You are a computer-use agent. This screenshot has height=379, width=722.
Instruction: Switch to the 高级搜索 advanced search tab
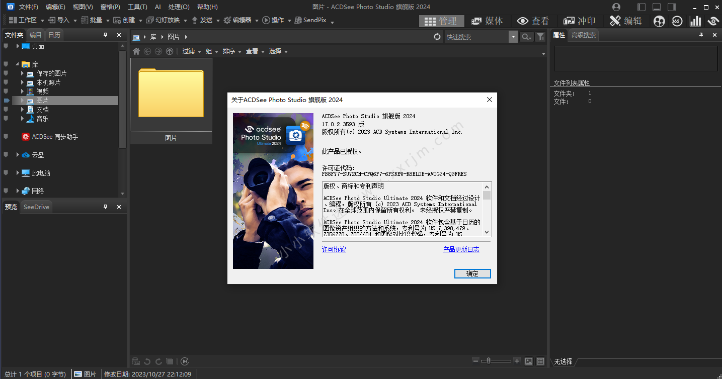[584, 35]
